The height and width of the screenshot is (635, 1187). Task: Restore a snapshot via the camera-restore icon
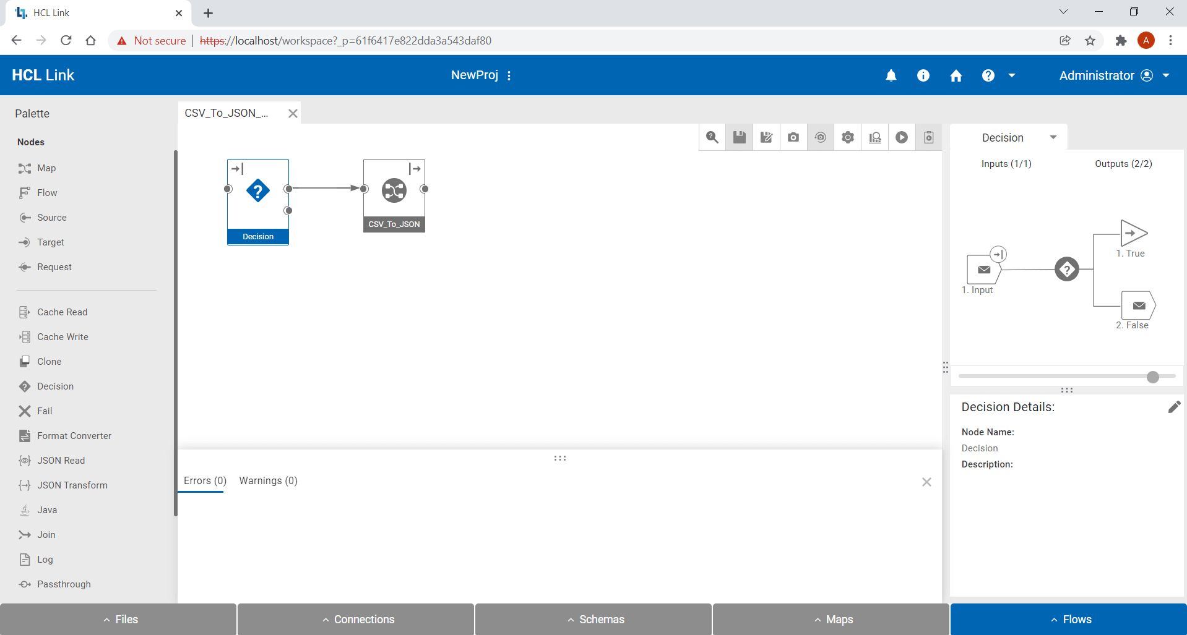(x=821, y=137)
